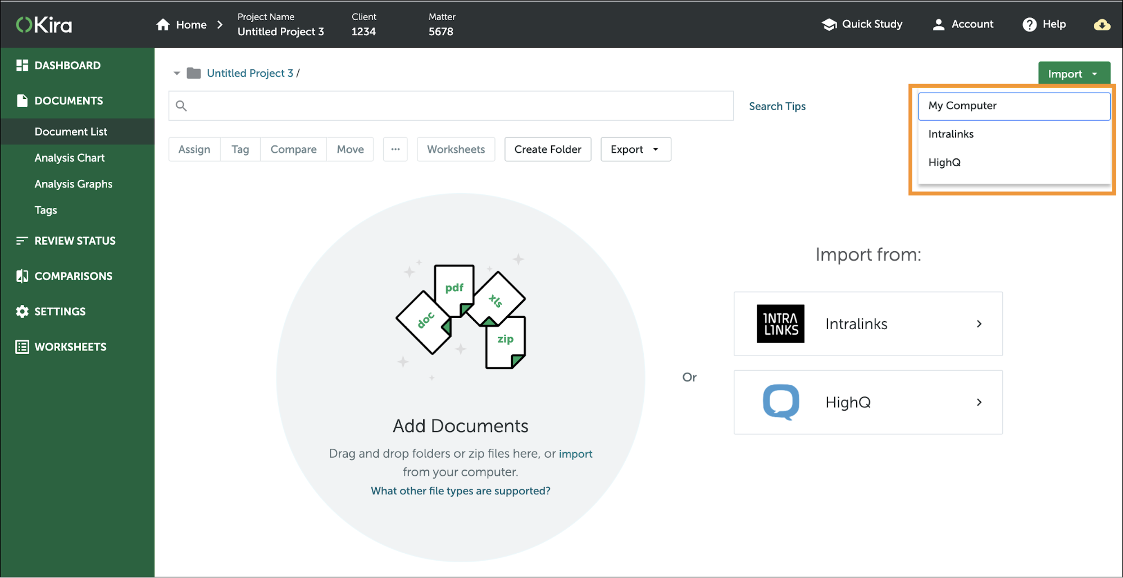The image size is (1123, 578).
Task: Select My Computer from Import menu
Action: coord(1014,106)
